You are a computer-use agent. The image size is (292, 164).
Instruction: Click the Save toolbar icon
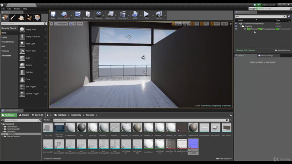[x=53, y=15]
